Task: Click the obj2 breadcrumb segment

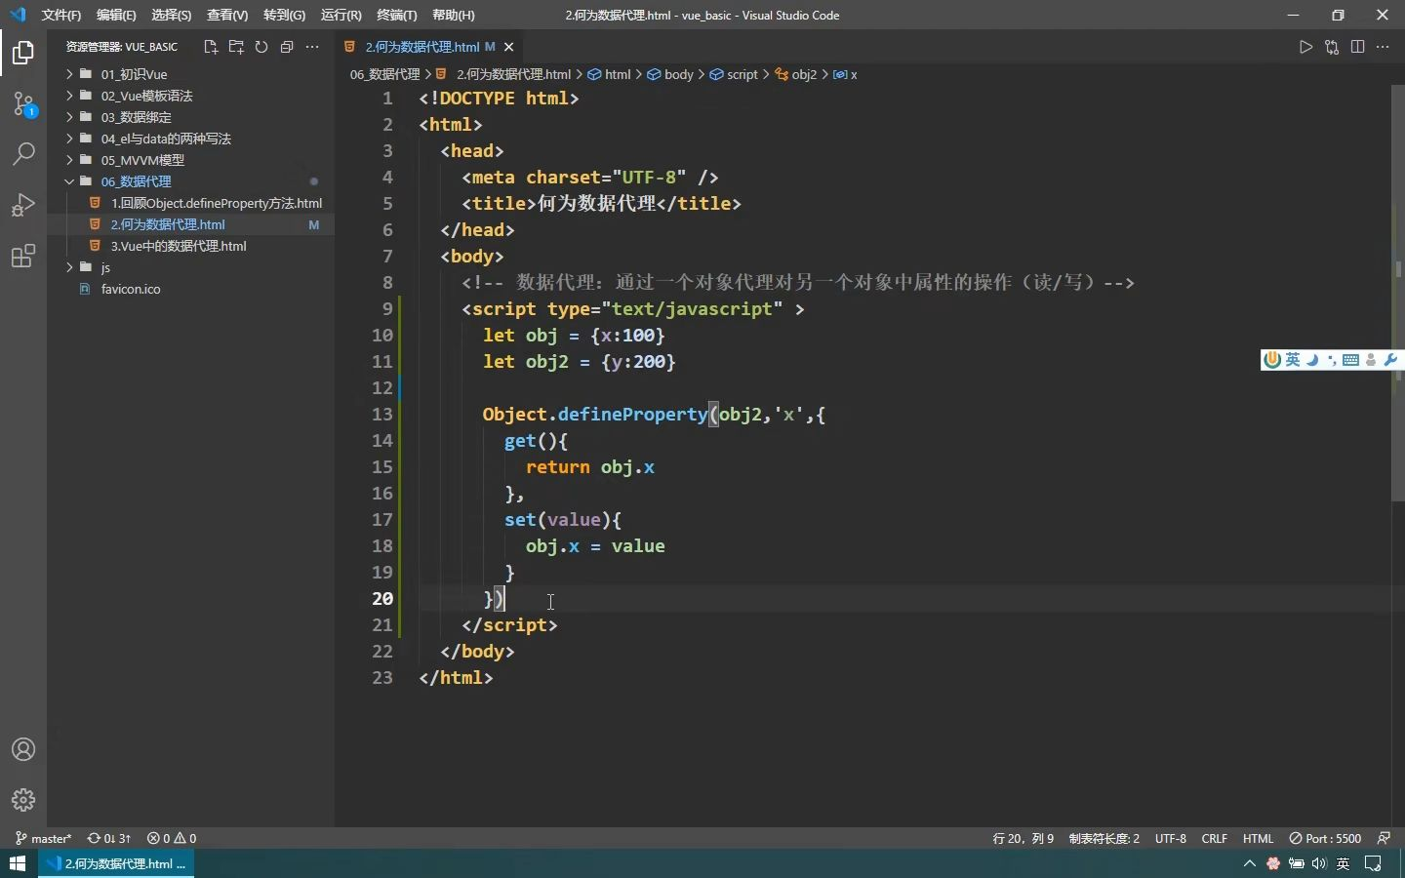Action: pos(796,74)
